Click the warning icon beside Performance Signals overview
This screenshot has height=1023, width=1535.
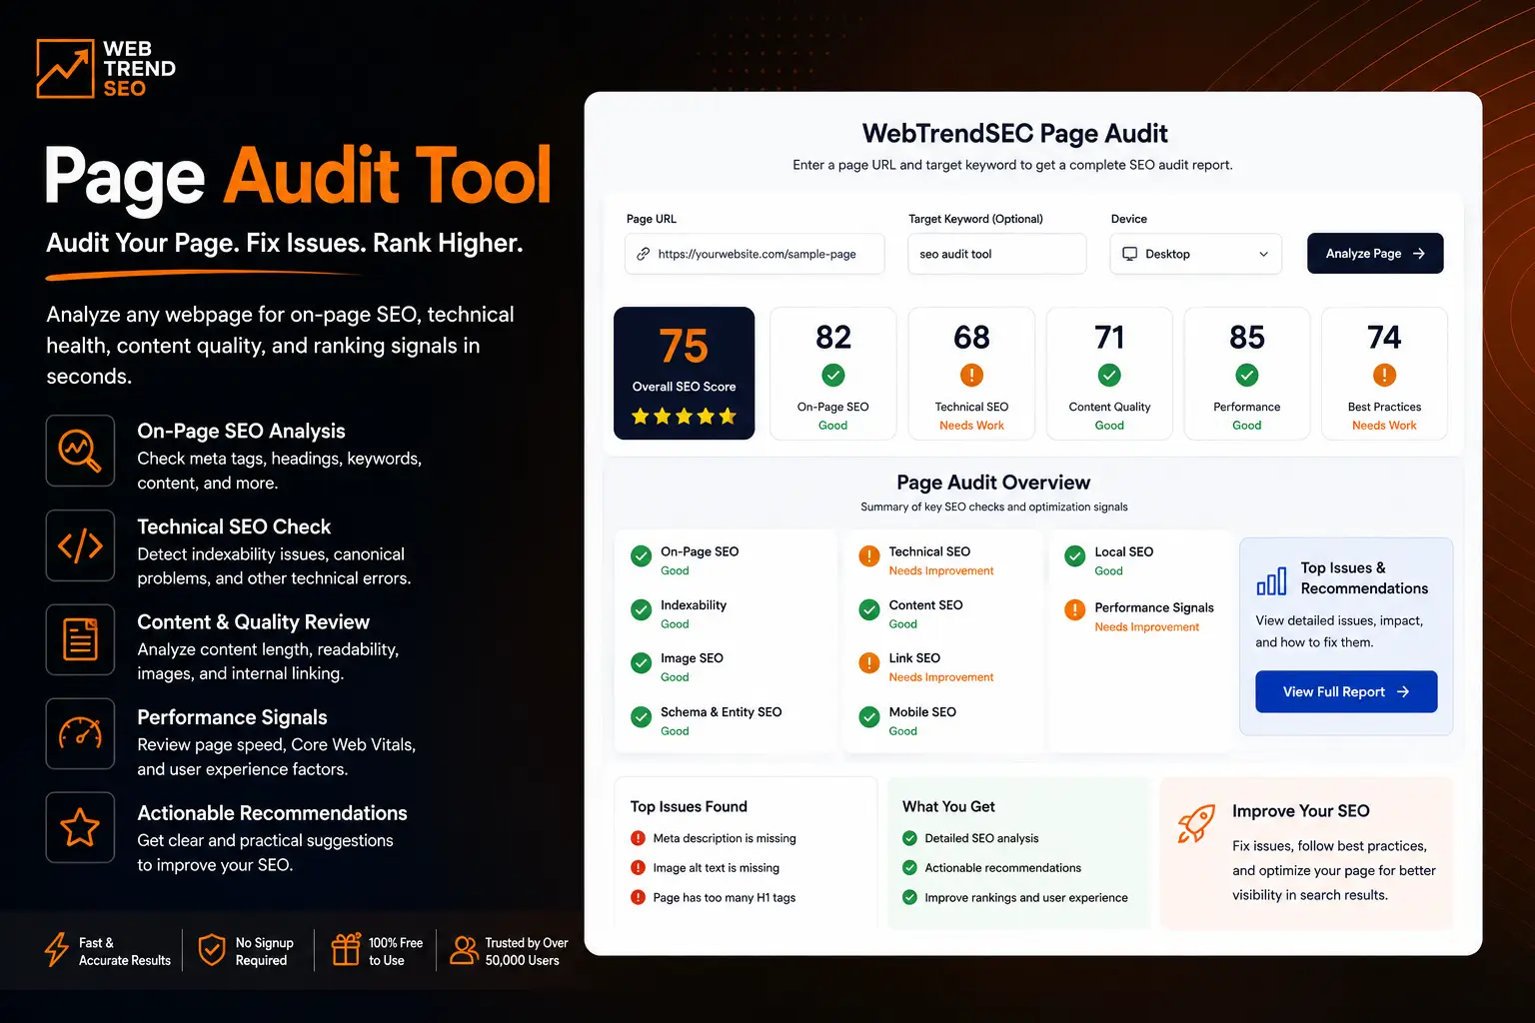click(x=1075, y=609)
